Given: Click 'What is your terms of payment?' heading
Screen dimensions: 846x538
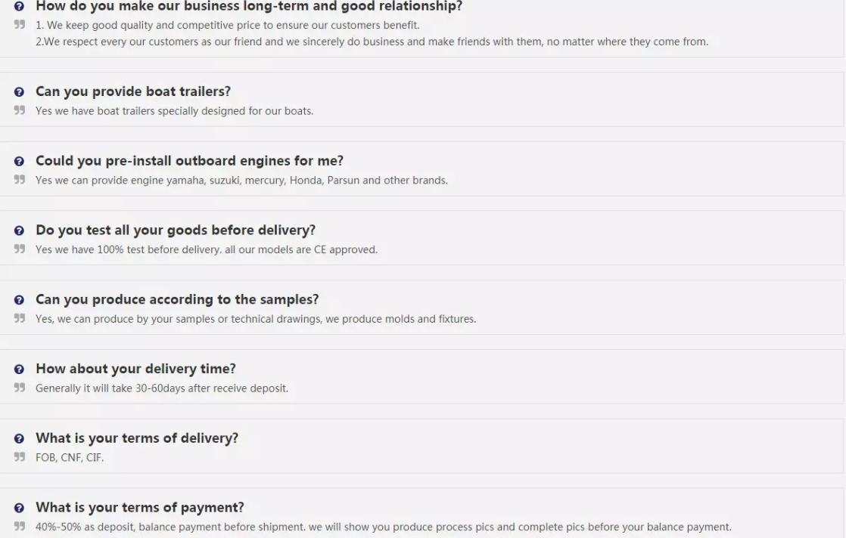Looking at the screenshot, I should pyautogui.click(x=140, y=507).
